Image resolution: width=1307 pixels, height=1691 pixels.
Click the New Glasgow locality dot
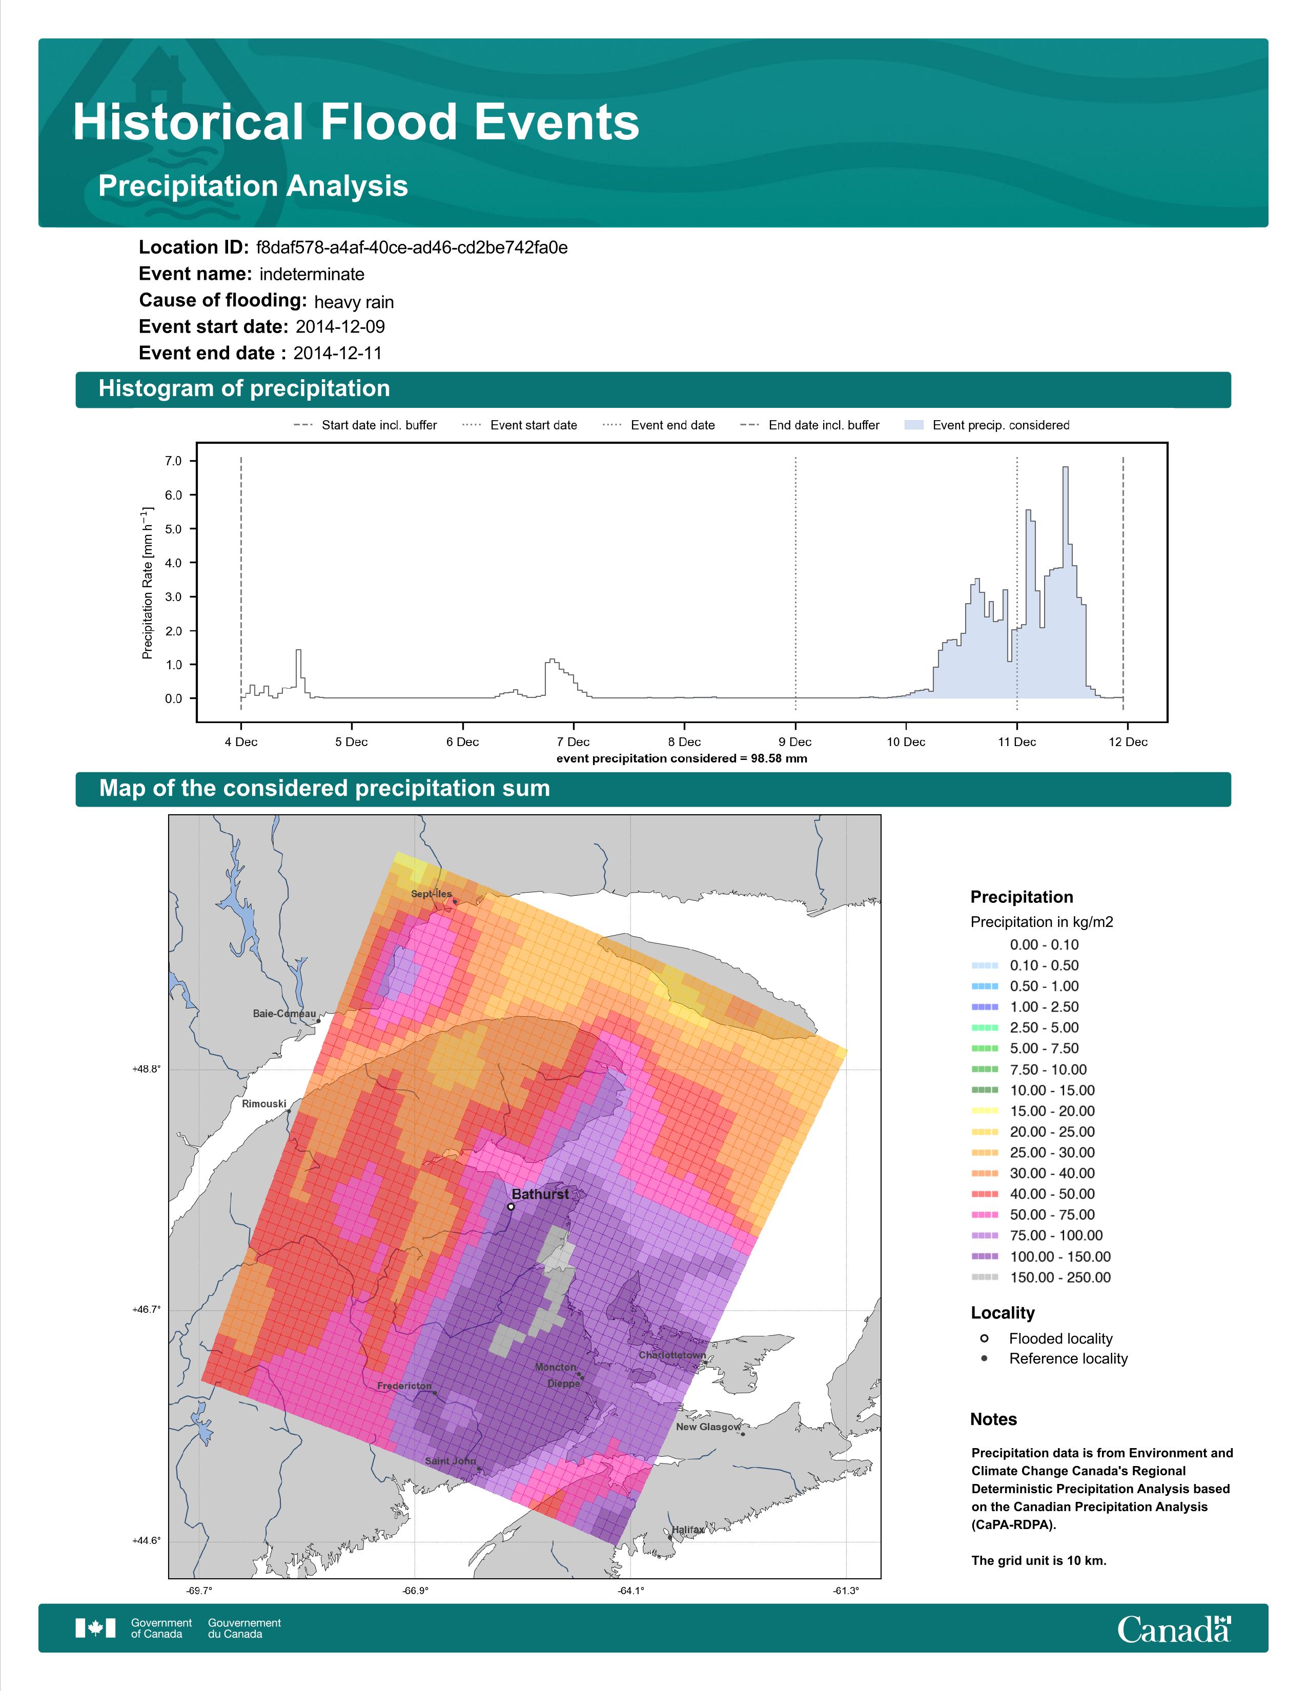pos(743,1434)
